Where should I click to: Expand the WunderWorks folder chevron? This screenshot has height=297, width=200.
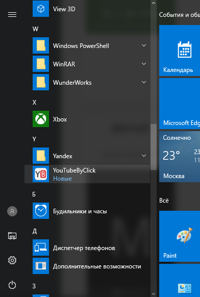click(x=144, y=82)
